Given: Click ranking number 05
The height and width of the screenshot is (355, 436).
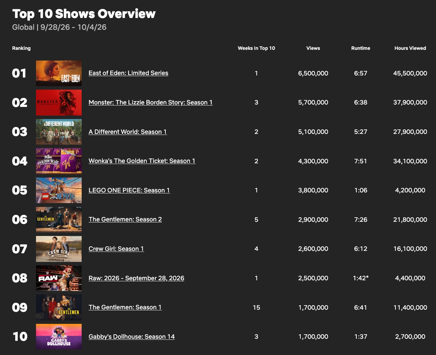Looking at the screenshot, I should tap(19, 190).
